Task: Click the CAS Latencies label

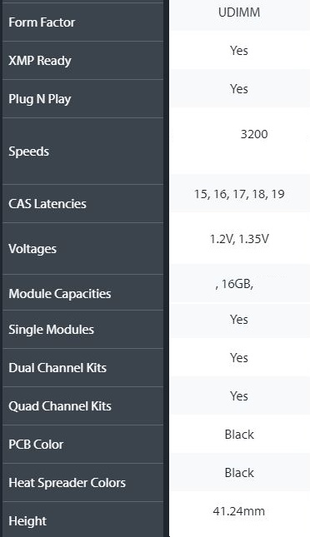Action: click(47, 204)
